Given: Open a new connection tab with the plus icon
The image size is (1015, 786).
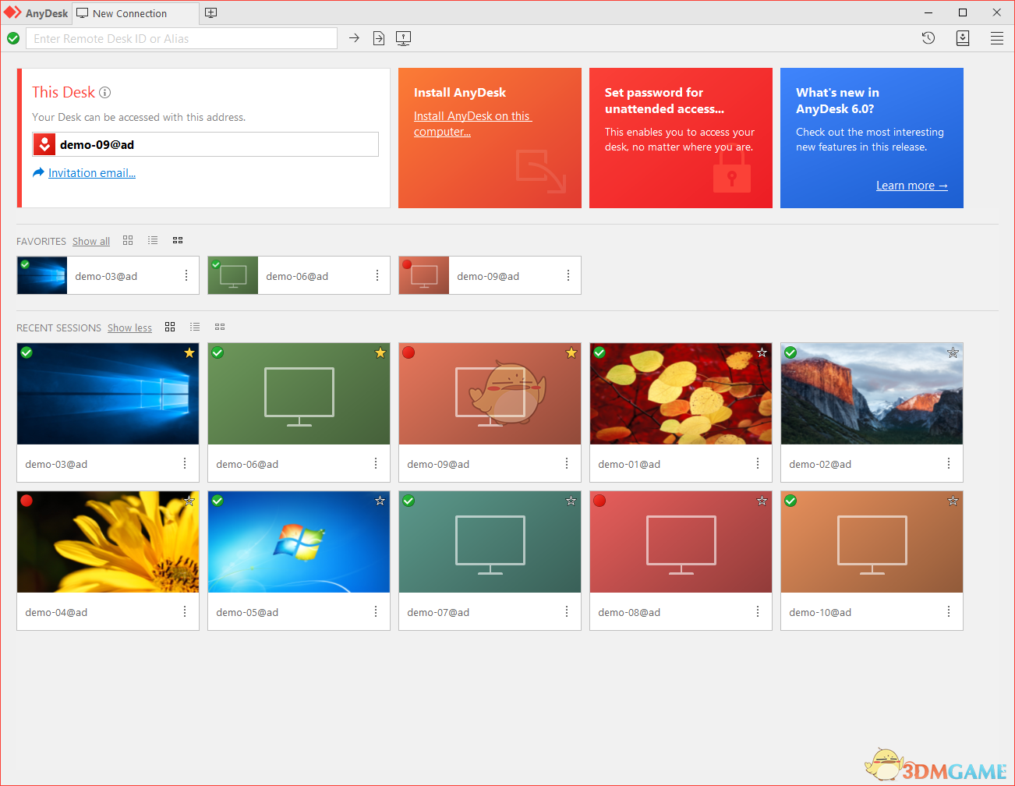Looking at the screenshot, I should pos(210,12).
